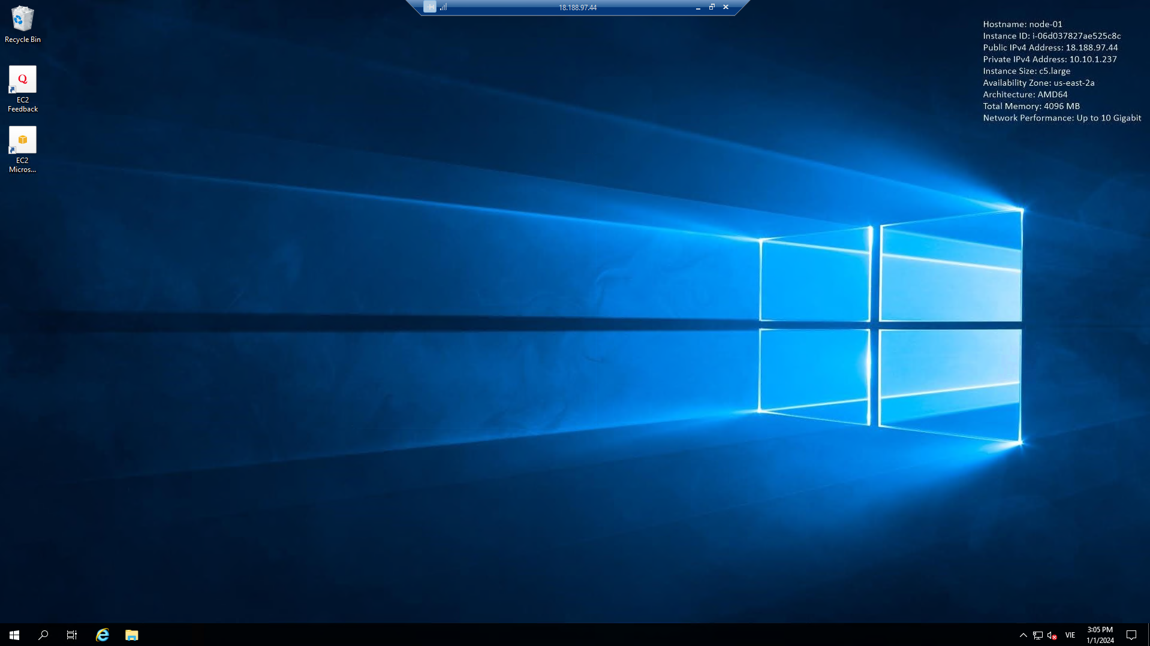The height and width of the screenshot is (646, 1150).
Task: Open the Action Center notifications
Action: pos(1131,635)
